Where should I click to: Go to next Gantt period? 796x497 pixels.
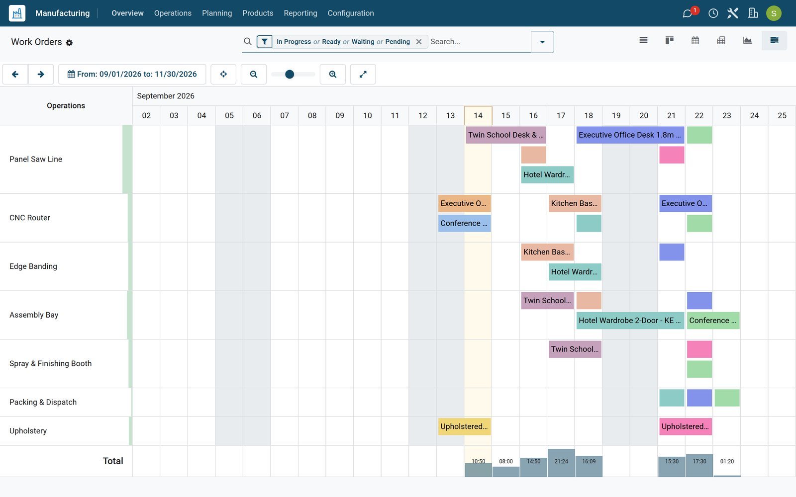tap(41, 75)
